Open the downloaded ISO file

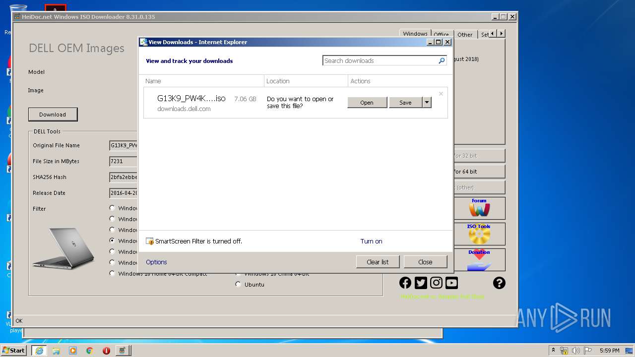point(367,103)
